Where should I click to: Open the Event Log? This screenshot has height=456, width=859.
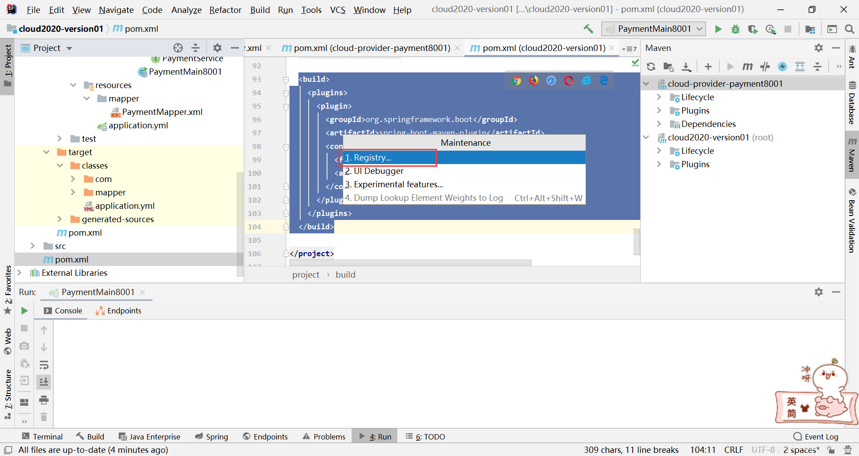click(816, 436)
